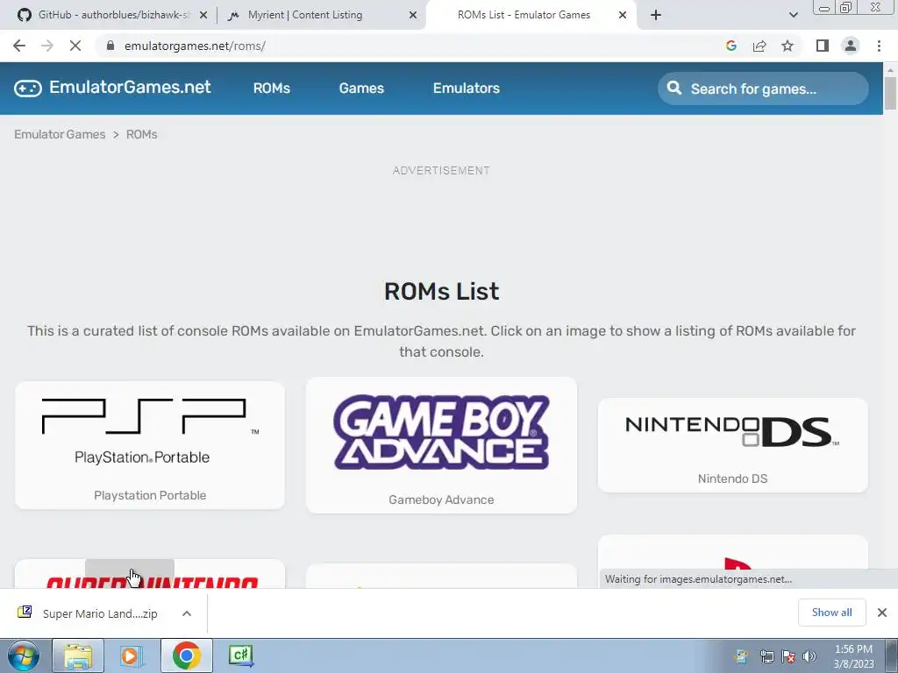Open Chrome's three-dot menu
Image resolution: width=898 pixels, height=673 pixels.
pyautogui.click(x=879, y=46)
